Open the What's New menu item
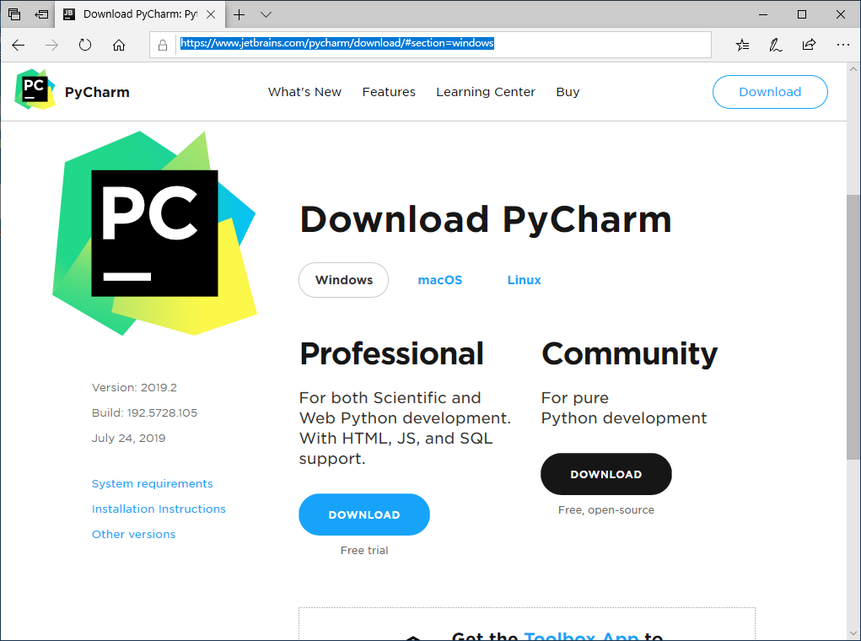 (x=304, y=92)
